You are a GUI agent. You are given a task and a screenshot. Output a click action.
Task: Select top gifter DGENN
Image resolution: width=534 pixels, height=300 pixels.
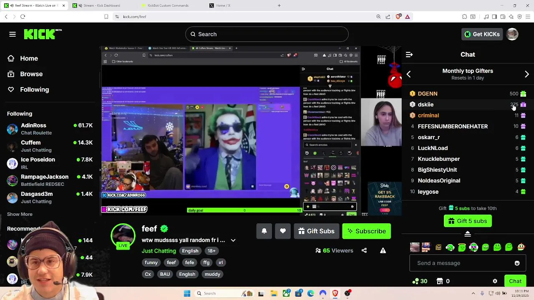(x=468, y=94)
